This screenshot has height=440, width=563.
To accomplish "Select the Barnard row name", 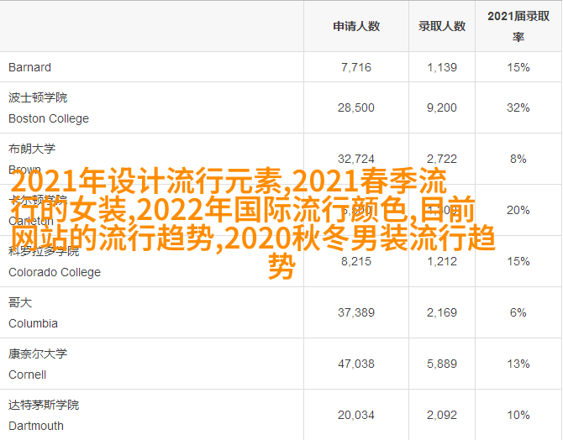I will coord(29,67).
